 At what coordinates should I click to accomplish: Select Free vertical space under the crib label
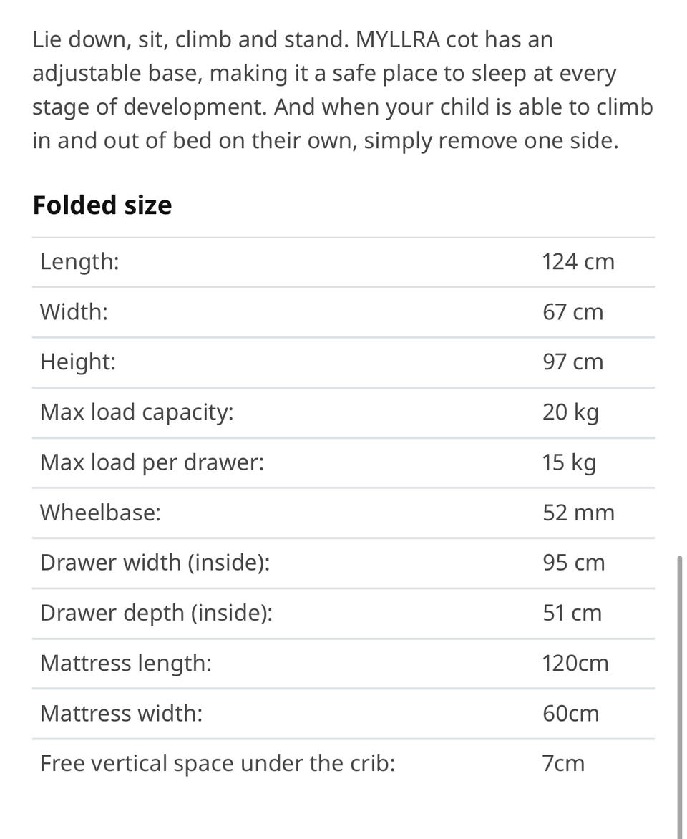click(x=218, y=763)
